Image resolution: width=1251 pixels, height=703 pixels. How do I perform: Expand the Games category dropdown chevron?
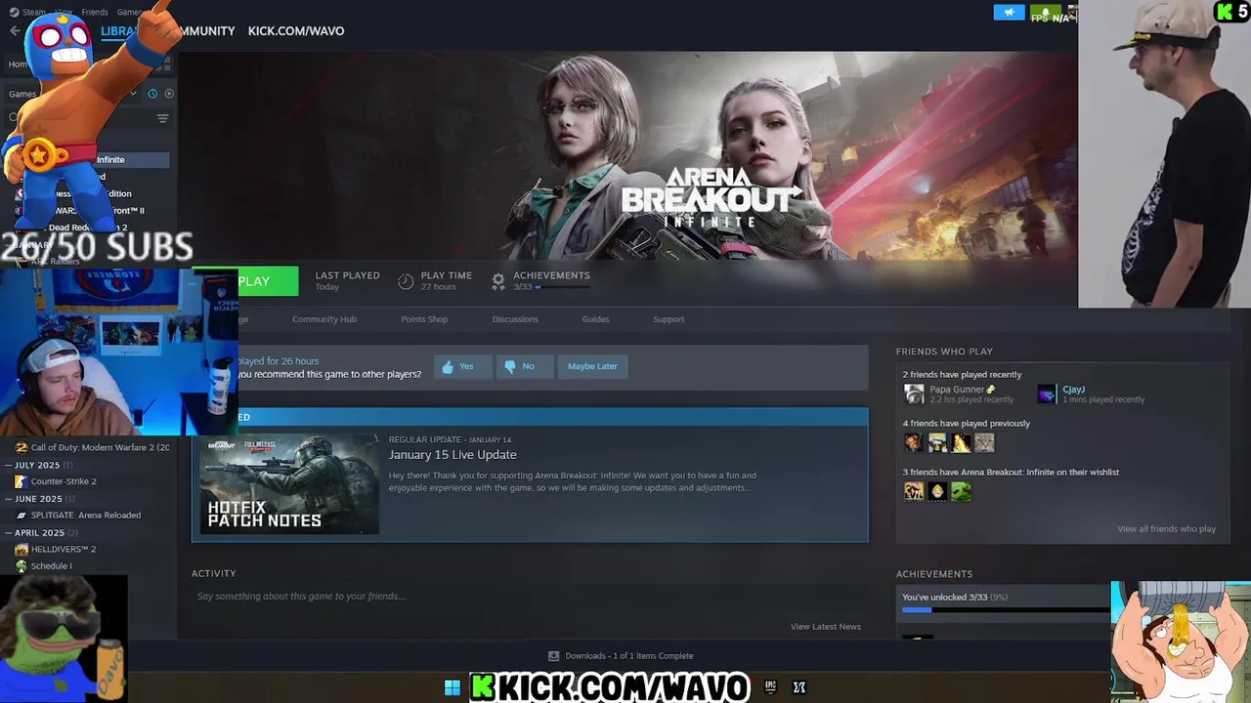point(134,94)
